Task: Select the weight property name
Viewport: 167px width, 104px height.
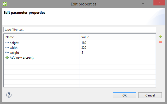Action: click(14, 52)
